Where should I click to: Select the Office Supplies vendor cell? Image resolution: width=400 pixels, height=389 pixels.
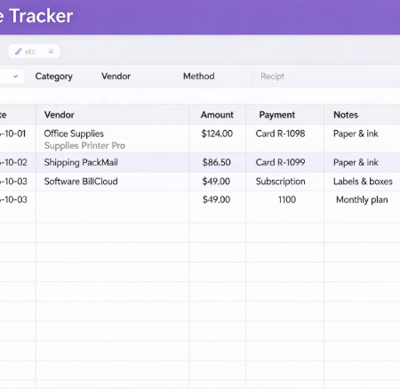pos(74,134)
